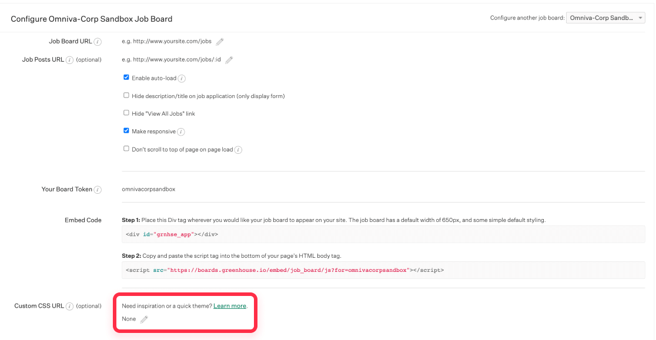The image size is (656, 340).
Task: Check Don't scroll to top on page load
Action: point(126,149)
